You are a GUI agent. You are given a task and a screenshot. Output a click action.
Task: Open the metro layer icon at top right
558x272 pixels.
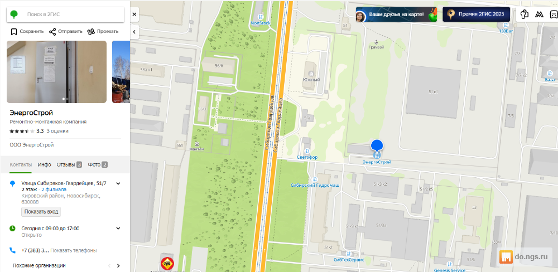539,14
